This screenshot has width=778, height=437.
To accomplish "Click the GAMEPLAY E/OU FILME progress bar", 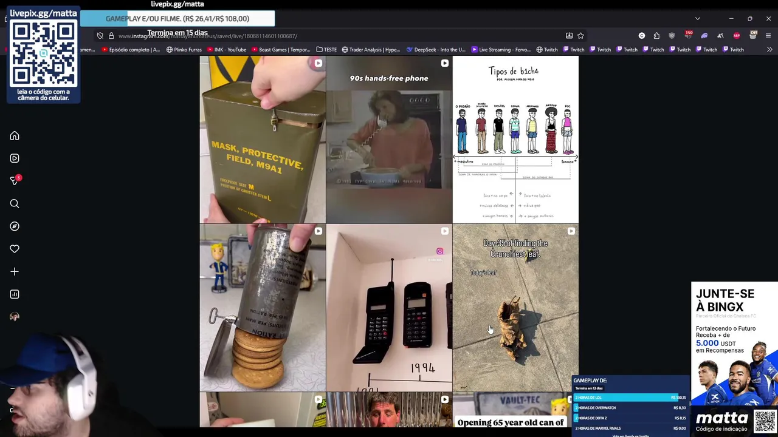I will coord(177,19).
